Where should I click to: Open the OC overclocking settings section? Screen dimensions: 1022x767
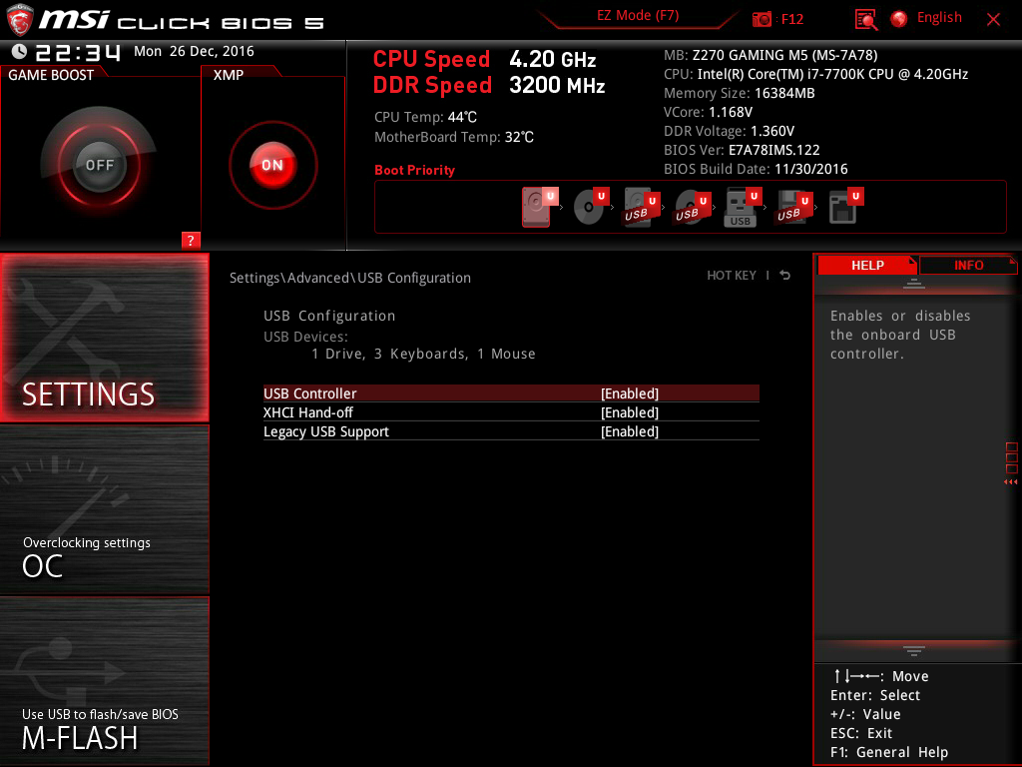[104, 510]
